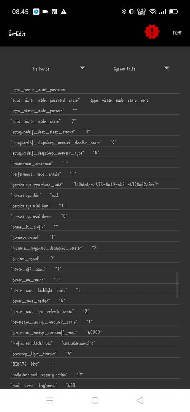190x412 pixels.
Task: Select the System Table spinner label
Action: [x=124, y=69]
